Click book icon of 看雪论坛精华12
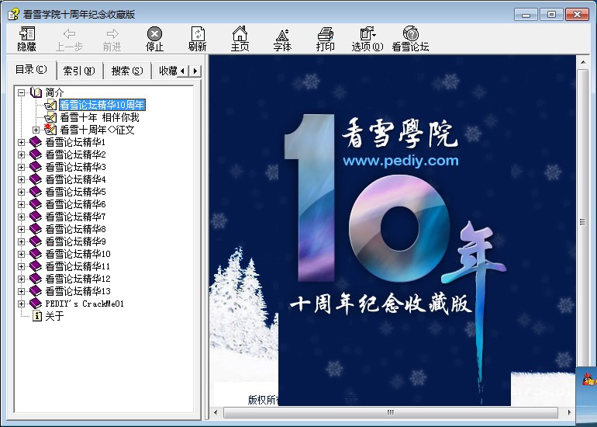Image resolution: width=597 pixels, height=427 pixels. click(x=36, y=278)
